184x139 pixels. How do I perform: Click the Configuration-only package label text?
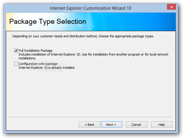click(38, 64)
